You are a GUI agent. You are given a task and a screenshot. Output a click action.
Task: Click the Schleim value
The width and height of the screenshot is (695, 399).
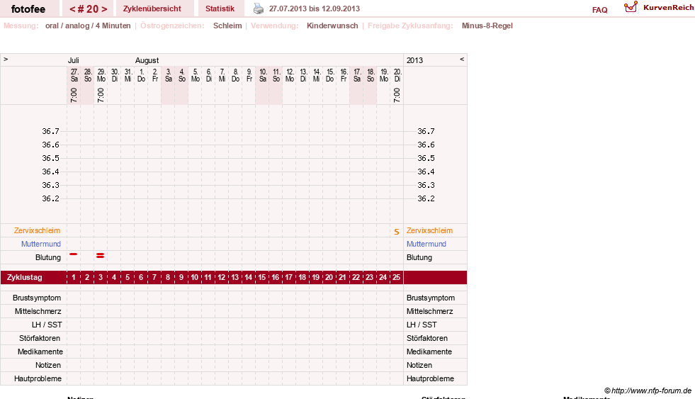227,26
